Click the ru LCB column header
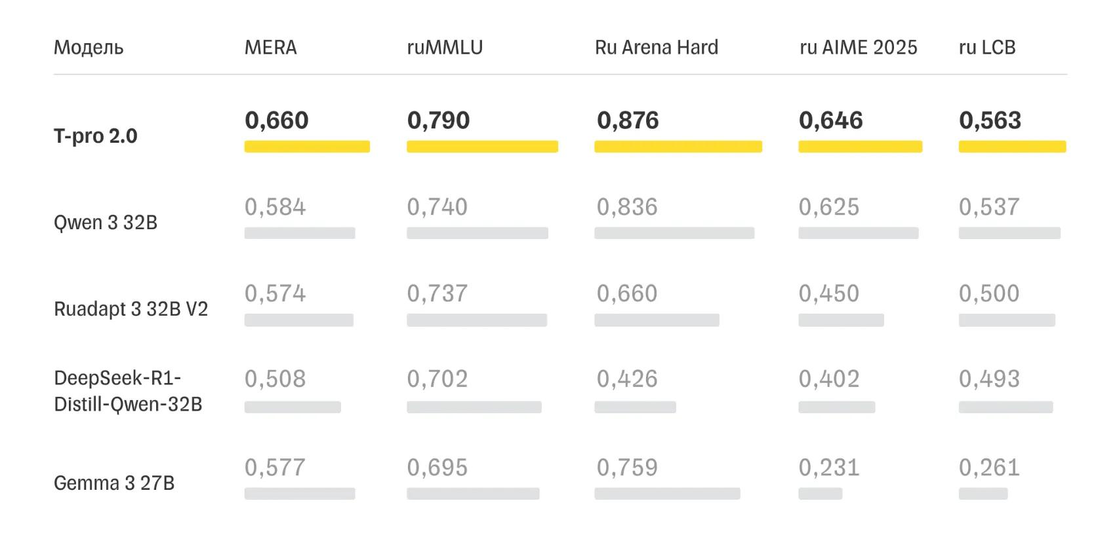This screenshot has width=1117, height=537. 987,47
